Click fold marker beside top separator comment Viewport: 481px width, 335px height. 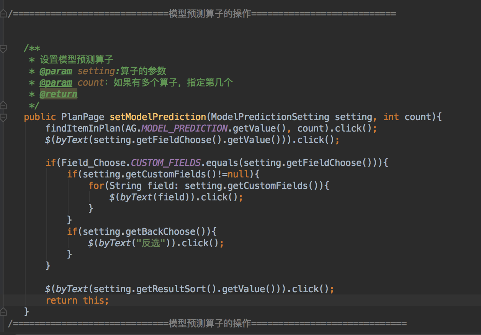click(3, 14)
